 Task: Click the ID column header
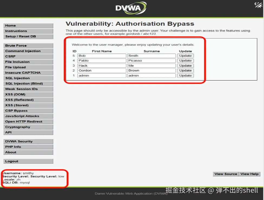pos(74,51)
